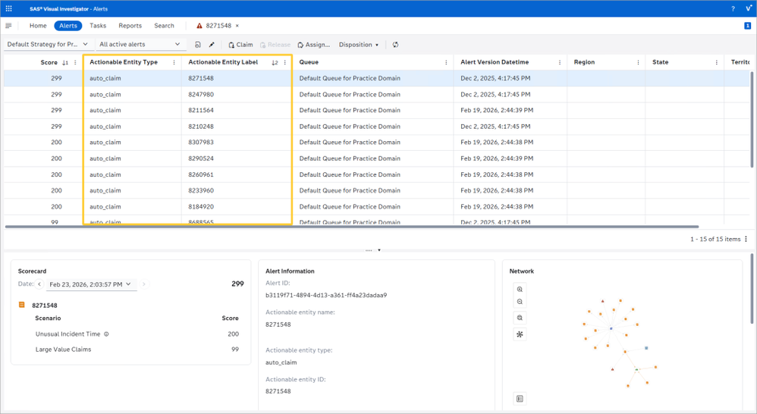Open Alert Version Datetime column options
The height and width of the screenshot is (414, 757).
[x=560, y=62]
